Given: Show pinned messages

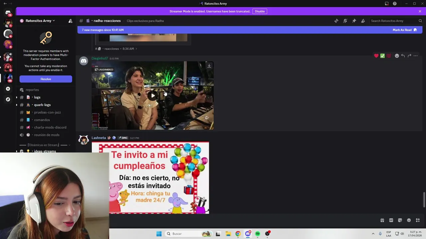Looking at the screenshot, I should 354,21.
